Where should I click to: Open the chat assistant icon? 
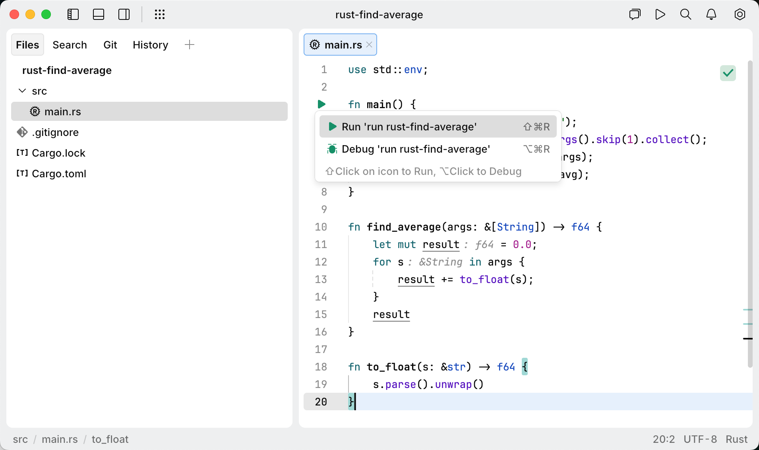coord(635,15)
